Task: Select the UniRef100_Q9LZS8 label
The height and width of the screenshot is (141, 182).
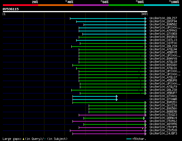Action: 163,90
